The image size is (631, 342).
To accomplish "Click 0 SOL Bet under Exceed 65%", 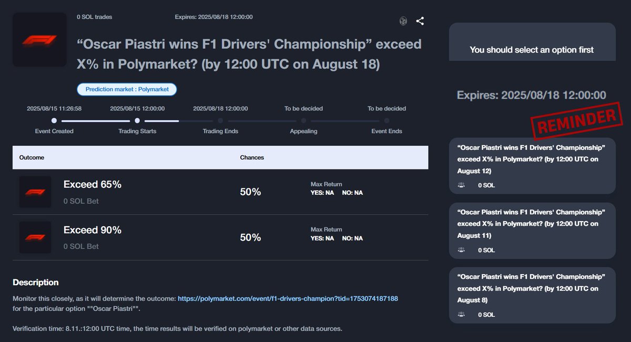I will 81,201.
